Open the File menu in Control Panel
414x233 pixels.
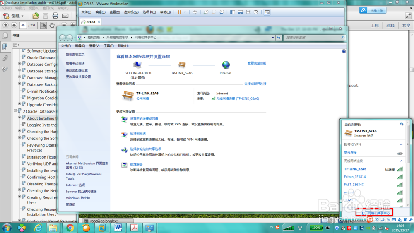[x=66, y=46]
